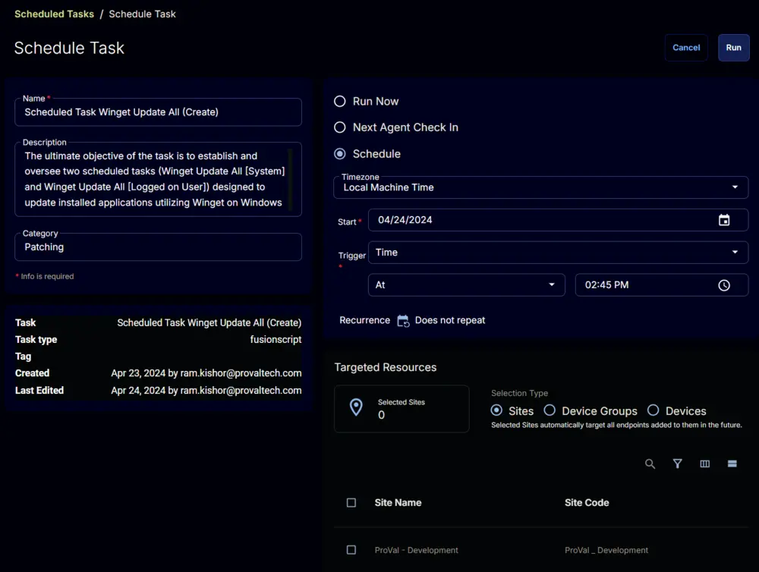Click the Schedule Task breadcrumb text
The image size is (759, 572).
(143, 14)
